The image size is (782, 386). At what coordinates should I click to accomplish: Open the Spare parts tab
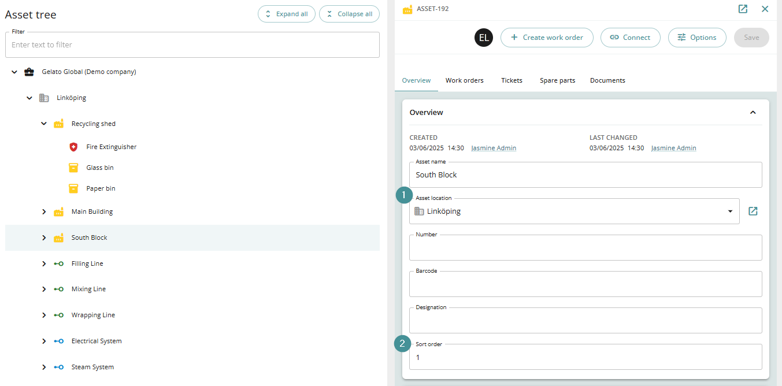click(x=558, y=80)
